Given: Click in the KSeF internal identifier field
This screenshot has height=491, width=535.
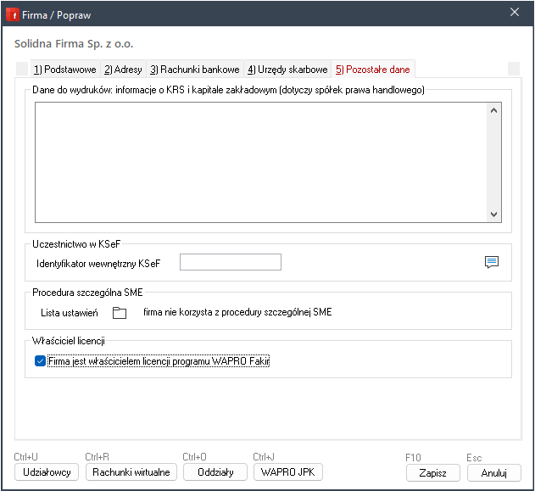Looking at the screenshot, I should pyautogui.click(x=230, y=262).
